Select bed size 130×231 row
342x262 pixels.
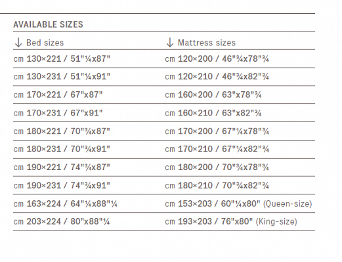click(62, 77)
